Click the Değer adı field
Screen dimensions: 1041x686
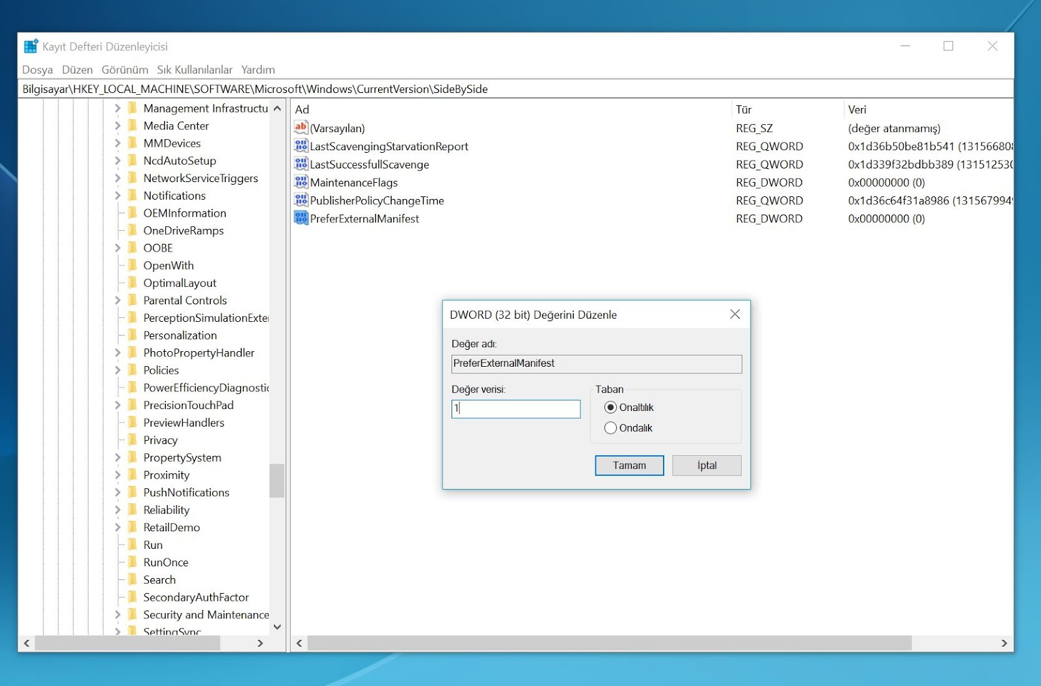pos(597,363)
